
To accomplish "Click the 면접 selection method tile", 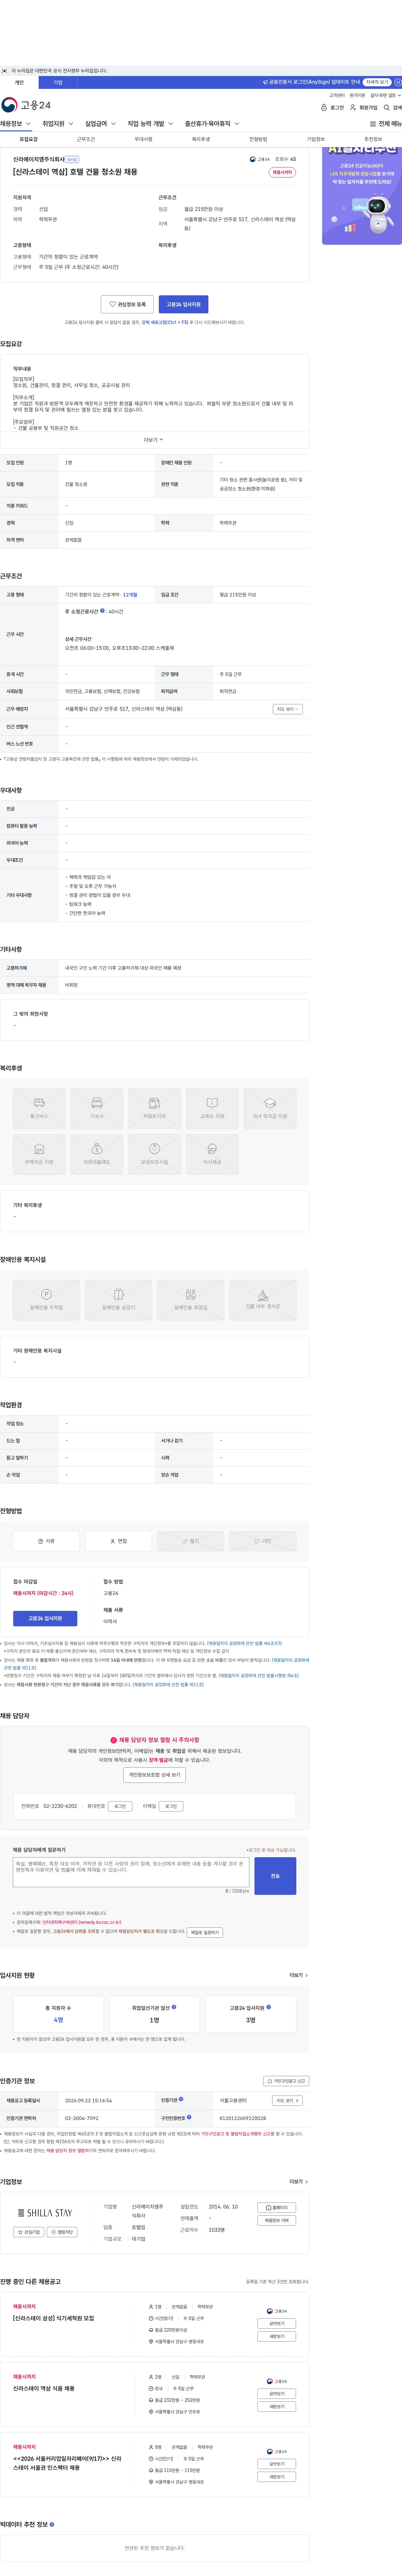I will point(118,1541).
